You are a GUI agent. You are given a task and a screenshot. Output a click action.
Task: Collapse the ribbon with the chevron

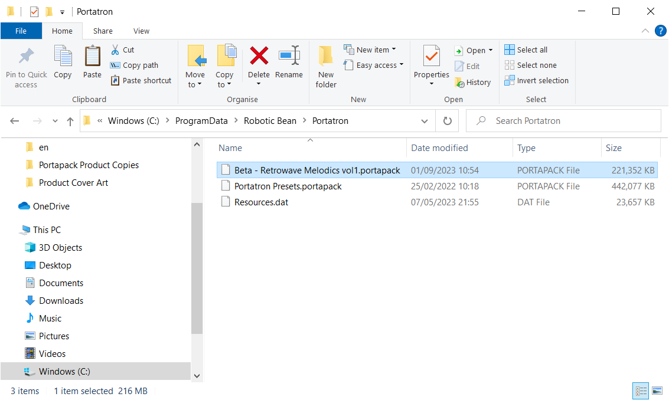(x=645, y=31)
